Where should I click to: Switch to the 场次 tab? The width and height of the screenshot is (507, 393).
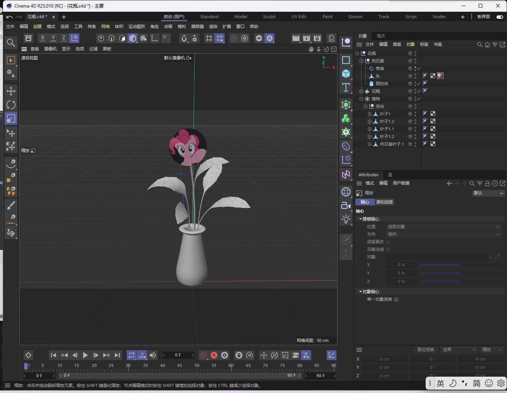(381, 36)
